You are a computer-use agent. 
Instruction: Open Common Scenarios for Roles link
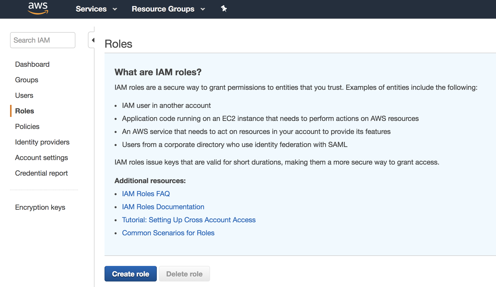click(x=168, y=233)
